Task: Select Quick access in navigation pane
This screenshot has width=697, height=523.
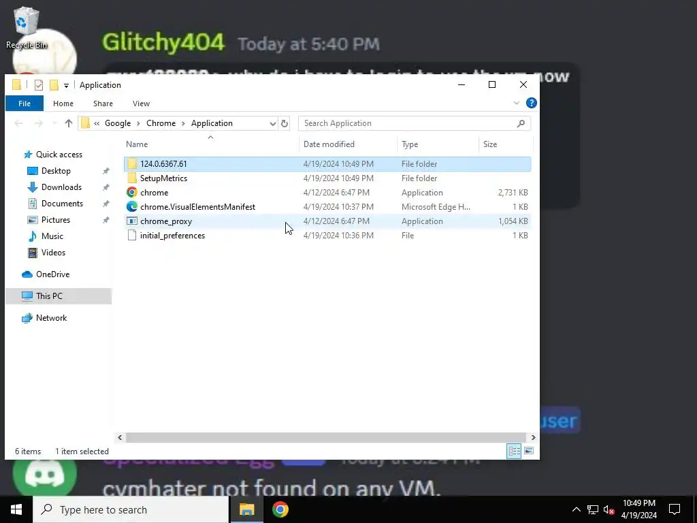Action: pos(59,155)
